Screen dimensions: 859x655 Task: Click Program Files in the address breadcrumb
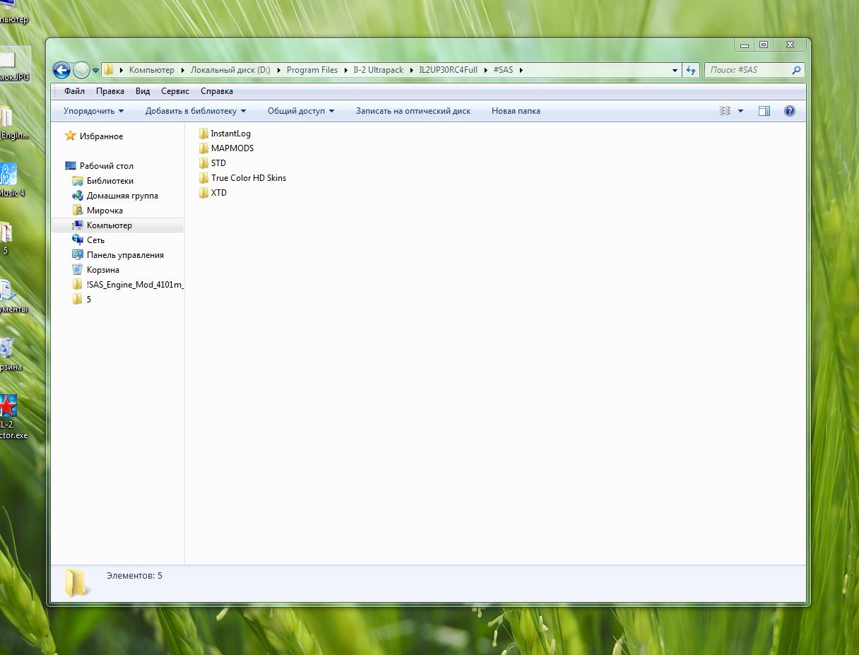pos(312,70)
